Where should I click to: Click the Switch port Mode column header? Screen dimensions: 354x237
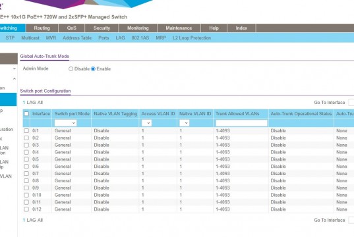[x=72, y=114]
